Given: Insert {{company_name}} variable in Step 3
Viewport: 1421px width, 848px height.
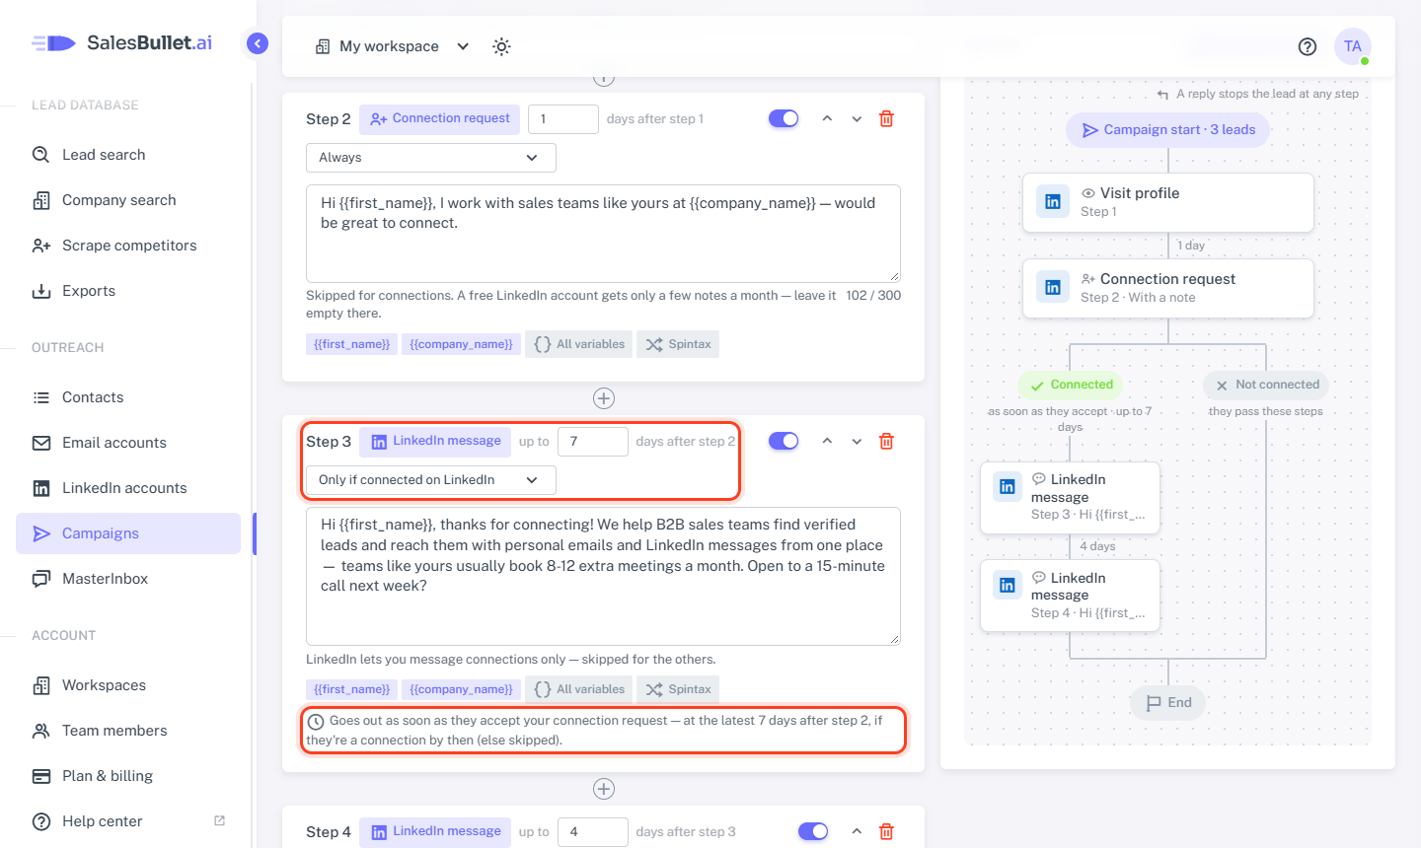Looking at the screenshot, I should pos(461,689).
